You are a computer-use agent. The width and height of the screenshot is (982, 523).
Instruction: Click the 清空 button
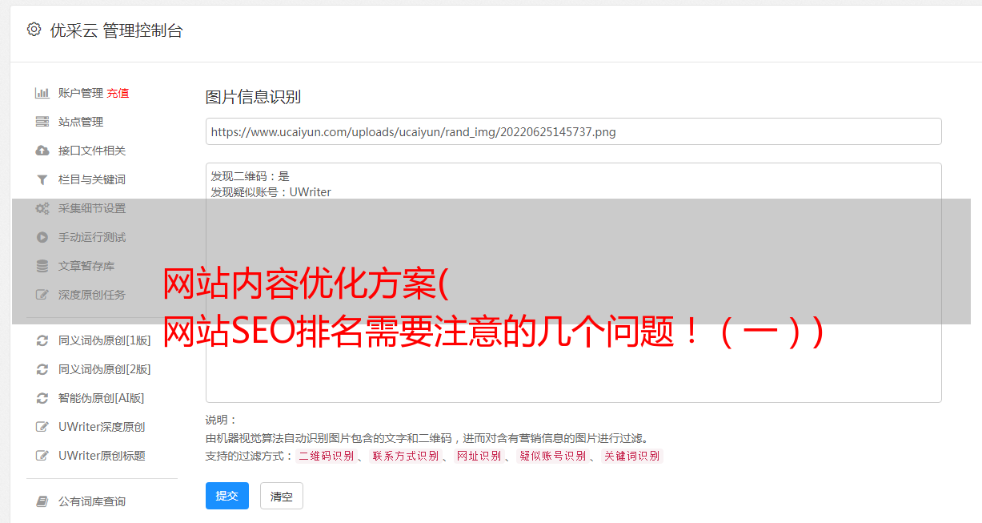282,496
